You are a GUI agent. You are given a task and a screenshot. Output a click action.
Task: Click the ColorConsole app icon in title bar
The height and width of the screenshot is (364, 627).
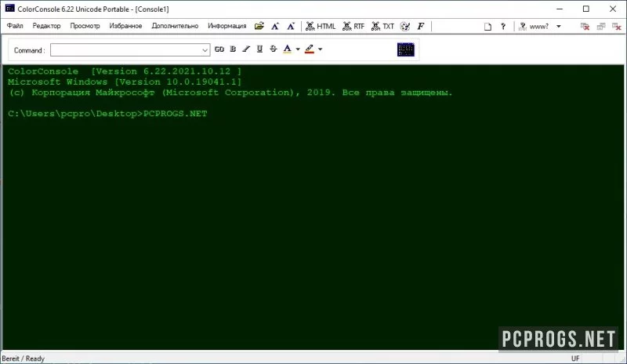[9, 9]
